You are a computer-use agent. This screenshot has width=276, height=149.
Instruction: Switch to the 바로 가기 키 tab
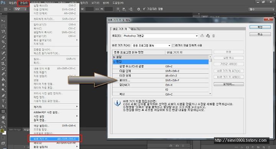point(120,29)
